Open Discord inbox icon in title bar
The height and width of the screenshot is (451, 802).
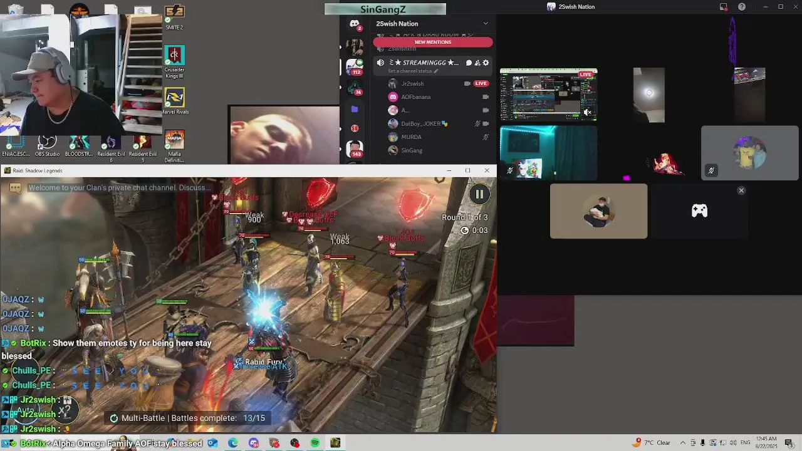[x=724, y=7]
